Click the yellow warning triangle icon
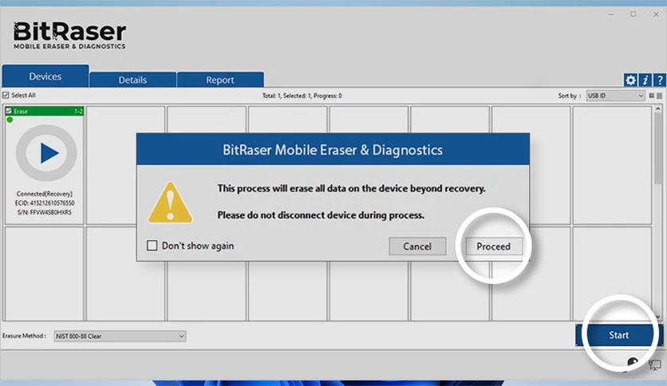667x386 pixels. click(x=170, y=203)
